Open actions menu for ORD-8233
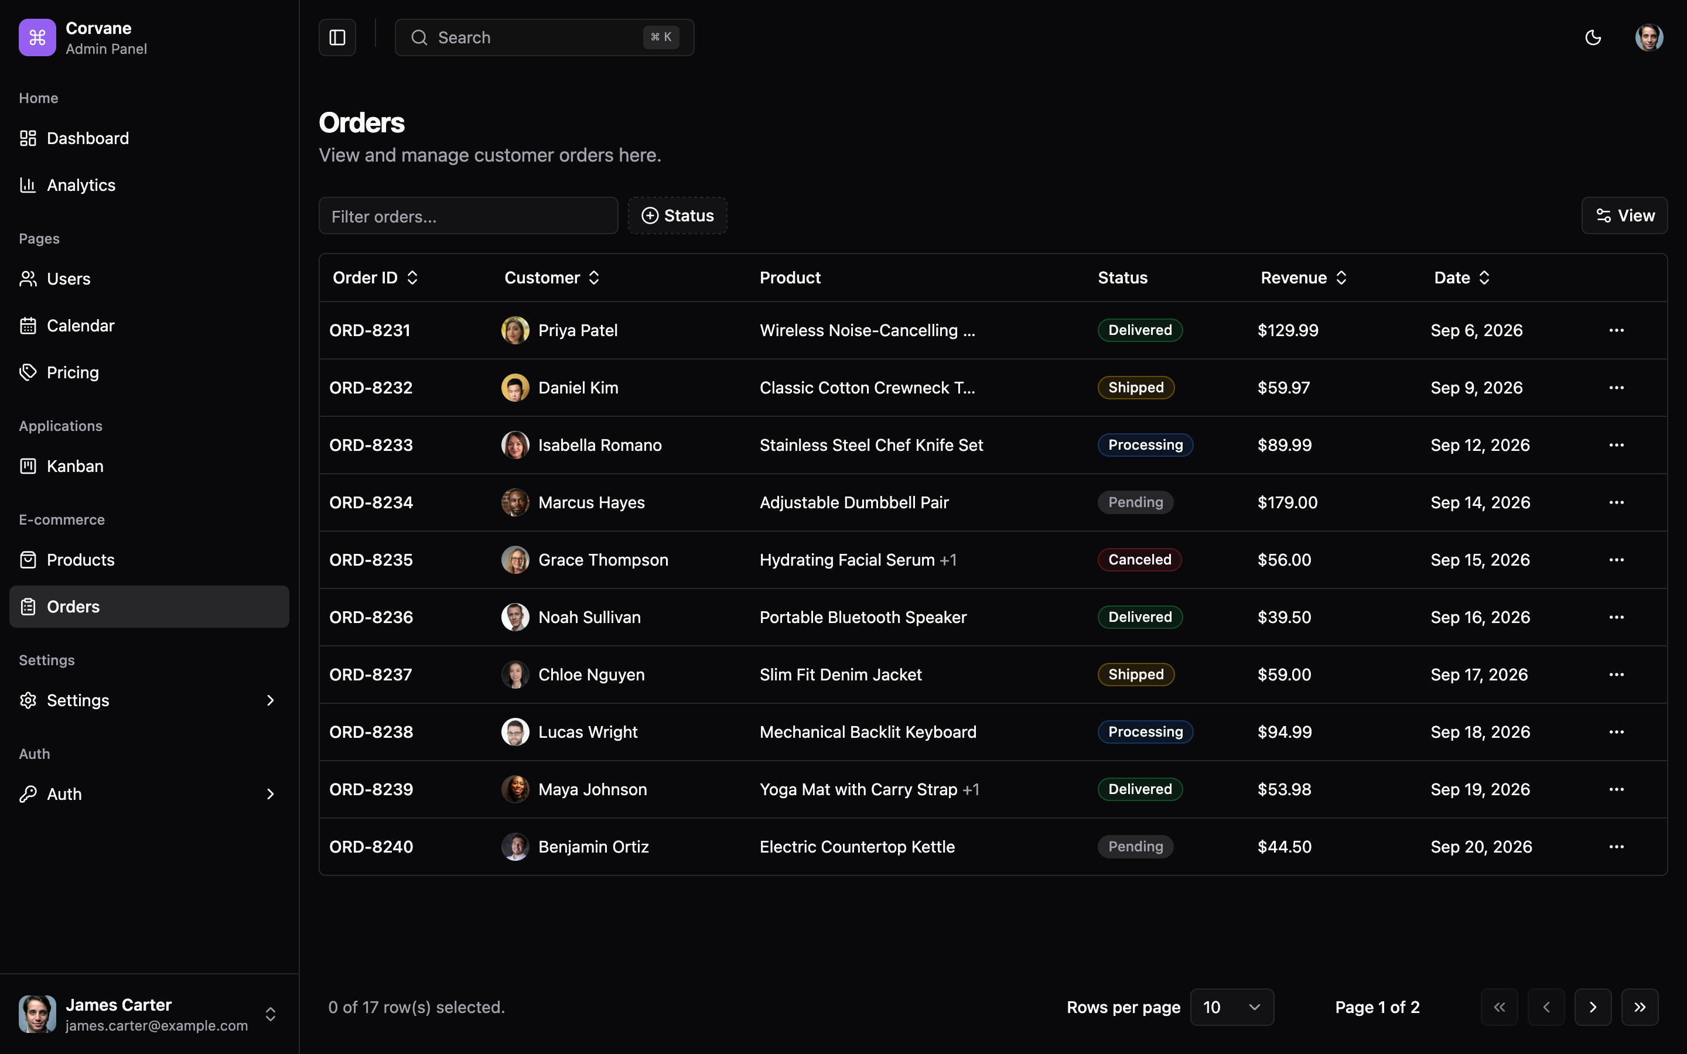The height and width of the screenshot is (1054, 1687). tap(1617, 445)
